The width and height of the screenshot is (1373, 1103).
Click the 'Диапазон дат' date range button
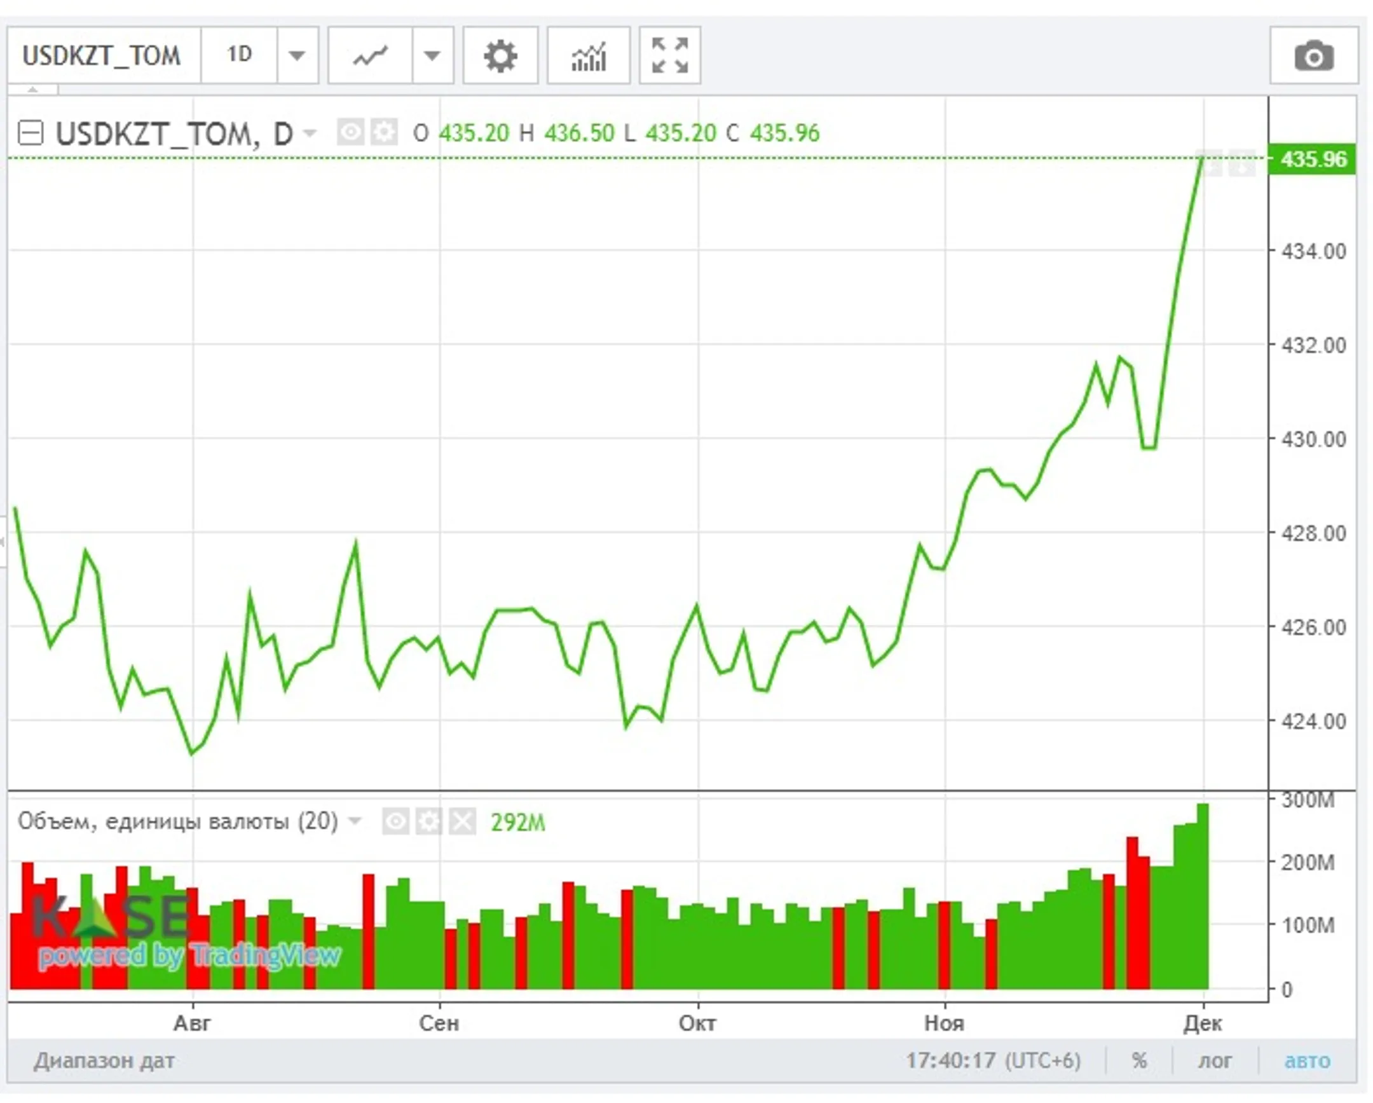[104, 1060]
